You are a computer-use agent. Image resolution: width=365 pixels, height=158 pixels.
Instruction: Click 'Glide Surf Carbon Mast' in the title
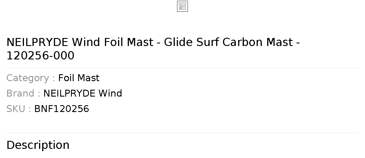(228, 42)
